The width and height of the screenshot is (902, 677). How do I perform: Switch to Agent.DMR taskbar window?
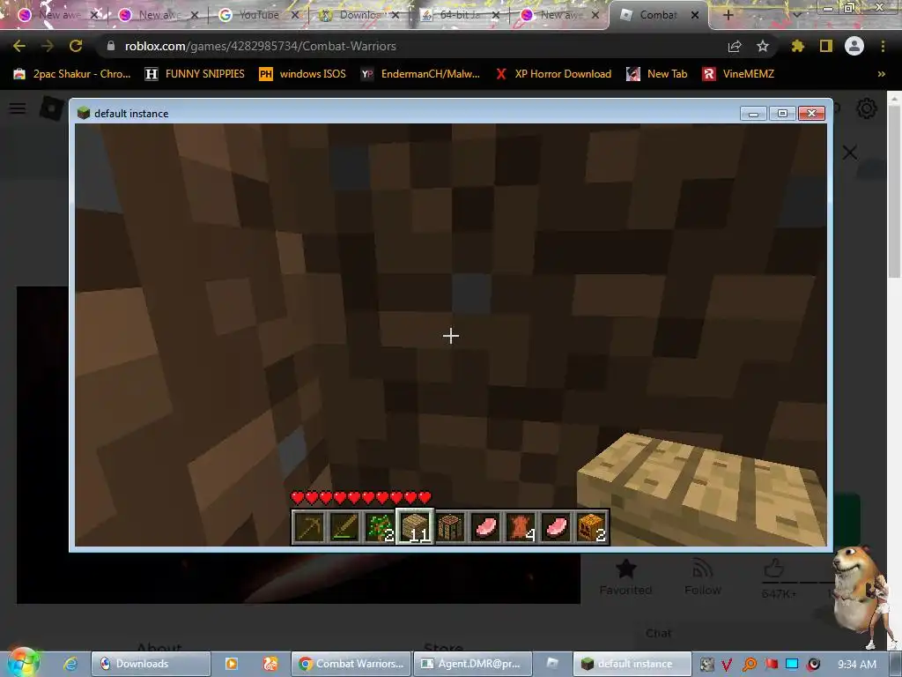[472, 664]
